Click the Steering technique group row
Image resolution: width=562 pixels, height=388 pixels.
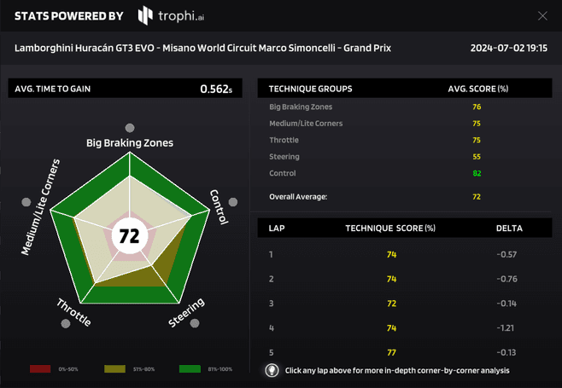coord(404,157)
